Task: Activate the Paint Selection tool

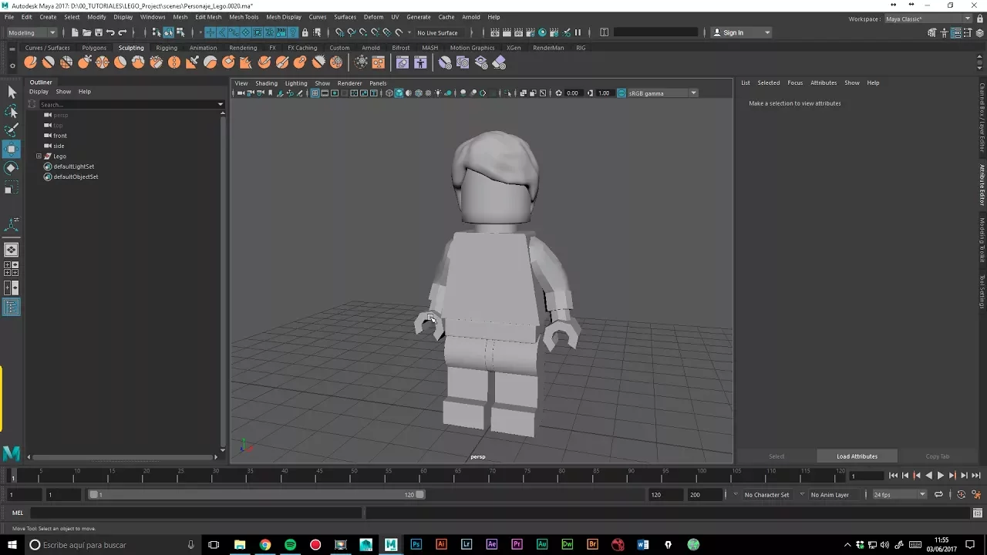Action: (x=12, y=129)
